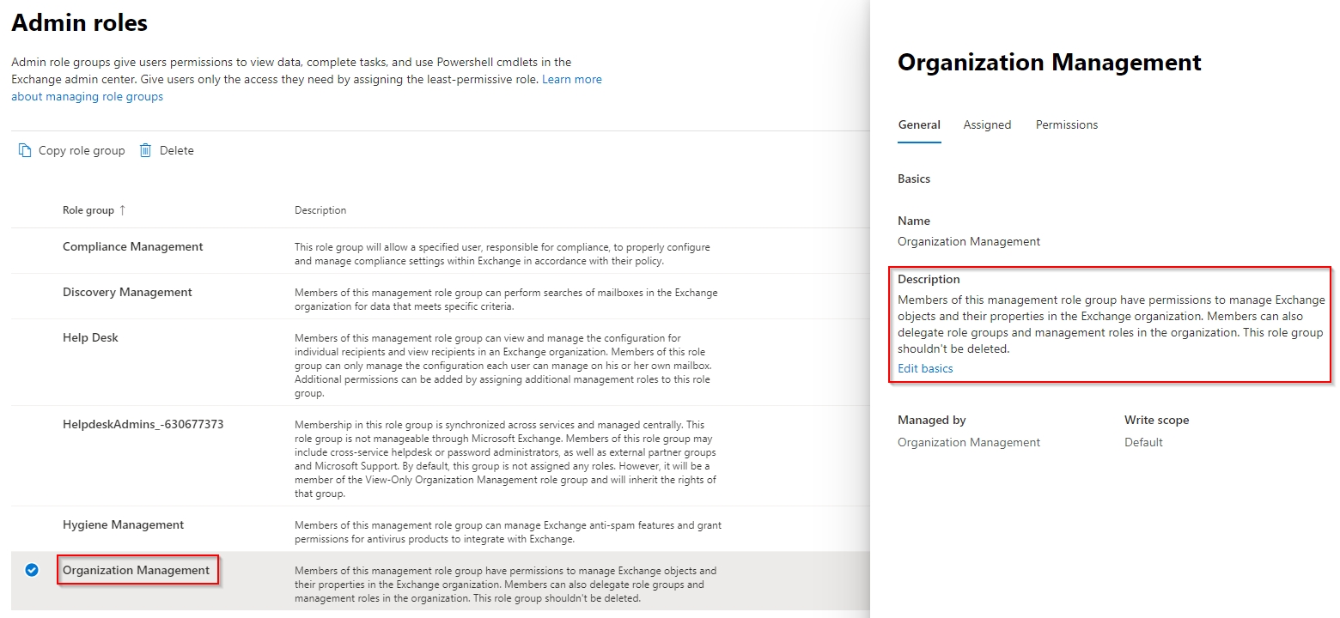Click the Copy role group icon

pyautogui.click(x=25, y=151)
